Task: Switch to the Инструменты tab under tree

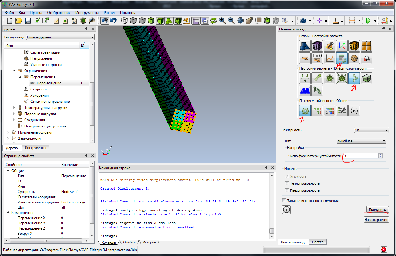Action: pos(36,148)
